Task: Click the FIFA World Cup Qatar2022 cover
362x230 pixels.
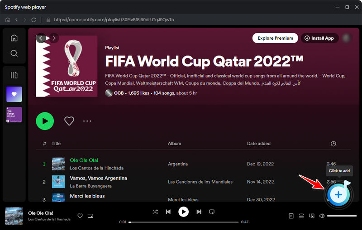Action: pyautogui.click(x=67, y=66)
